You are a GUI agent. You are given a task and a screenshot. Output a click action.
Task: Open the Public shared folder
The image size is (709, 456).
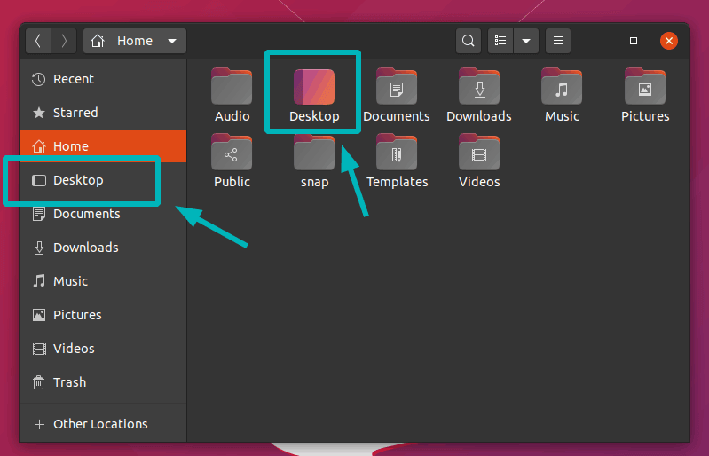click(x=232, y=153)
